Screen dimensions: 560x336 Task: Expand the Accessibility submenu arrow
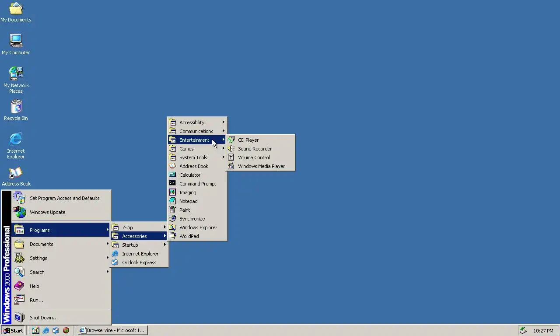click(223, 122)
